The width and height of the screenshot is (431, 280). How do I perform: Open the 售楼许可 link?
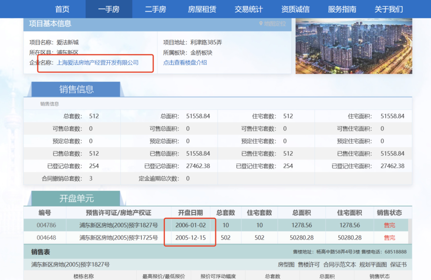tap(308, 264)
